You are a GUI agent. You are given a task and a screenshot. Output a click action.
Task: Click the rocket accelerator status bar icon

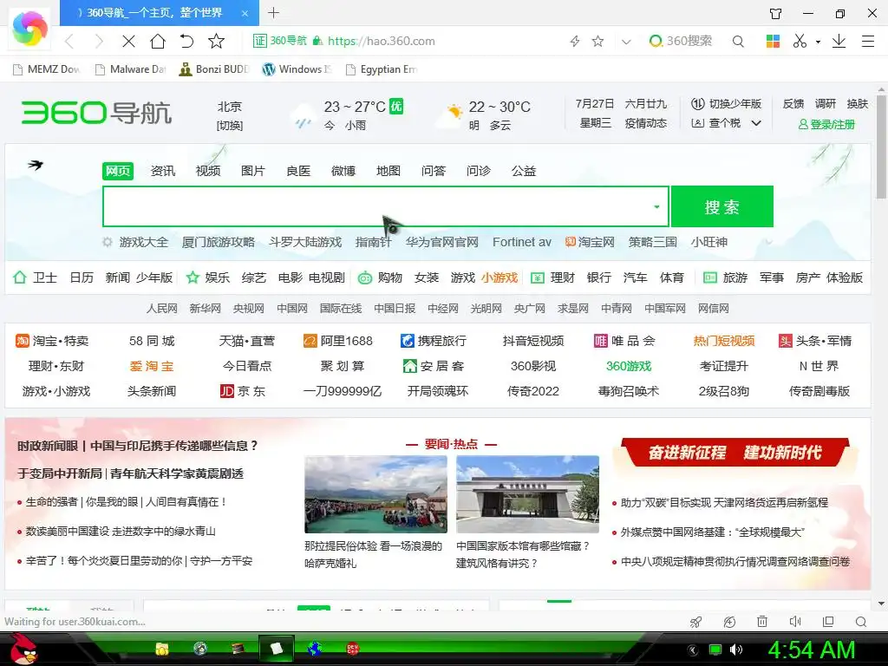tap(696, 622)
